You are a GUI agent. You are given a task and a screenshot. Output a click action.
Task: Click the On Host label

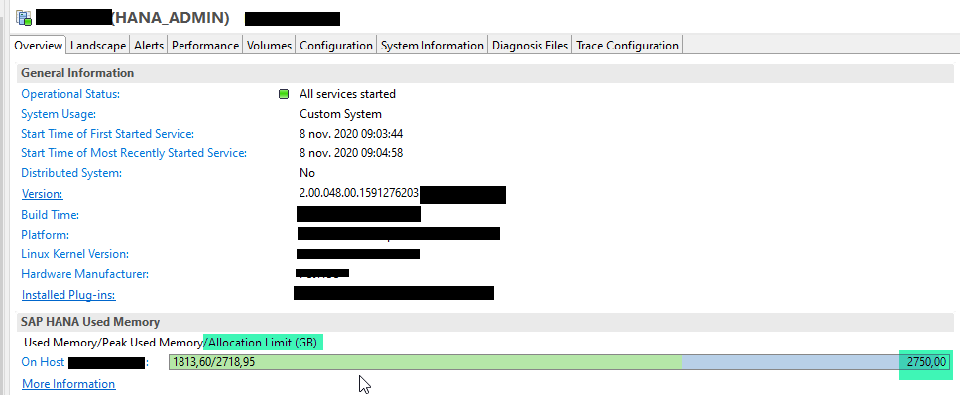[x=43, y=362]
